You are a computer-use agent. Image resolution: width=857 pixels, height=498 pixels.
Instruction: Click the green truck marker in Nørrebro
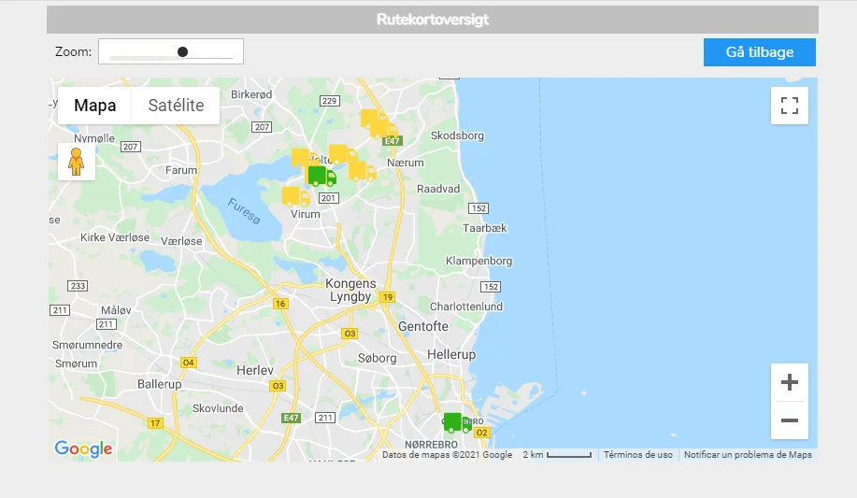tap(455, 422)
